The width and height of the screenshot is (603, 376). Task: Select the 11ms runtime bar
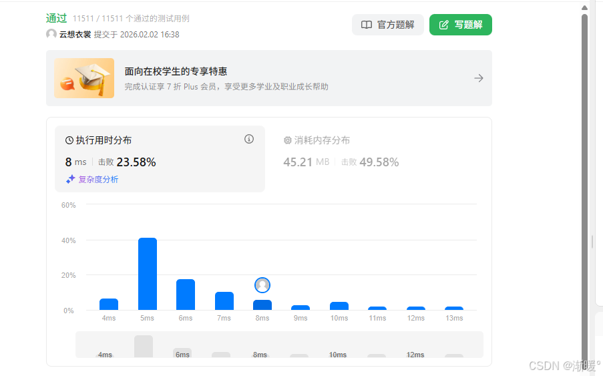[x=377, y=309]
